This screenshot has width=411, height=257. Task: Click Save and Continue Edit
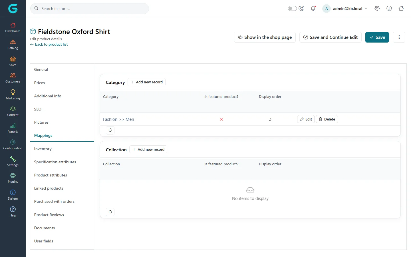click(x=331, y=37)
